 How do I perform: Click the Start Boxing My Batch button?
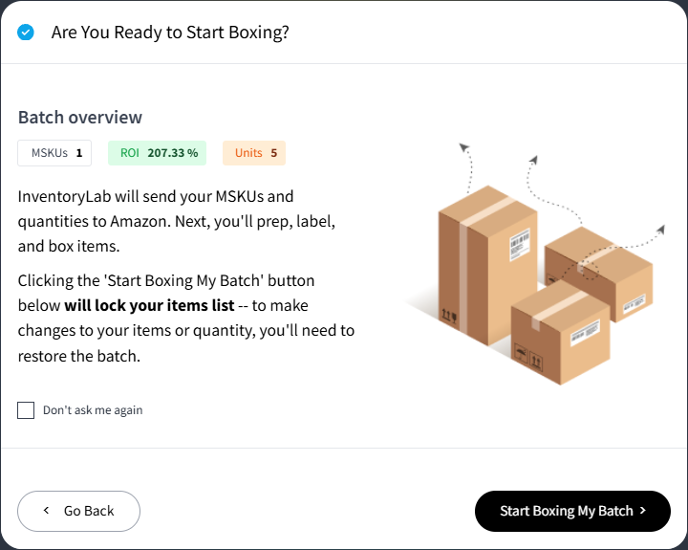point(572,511)
